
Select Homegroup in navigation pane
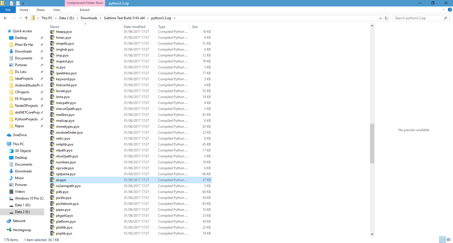22,230
